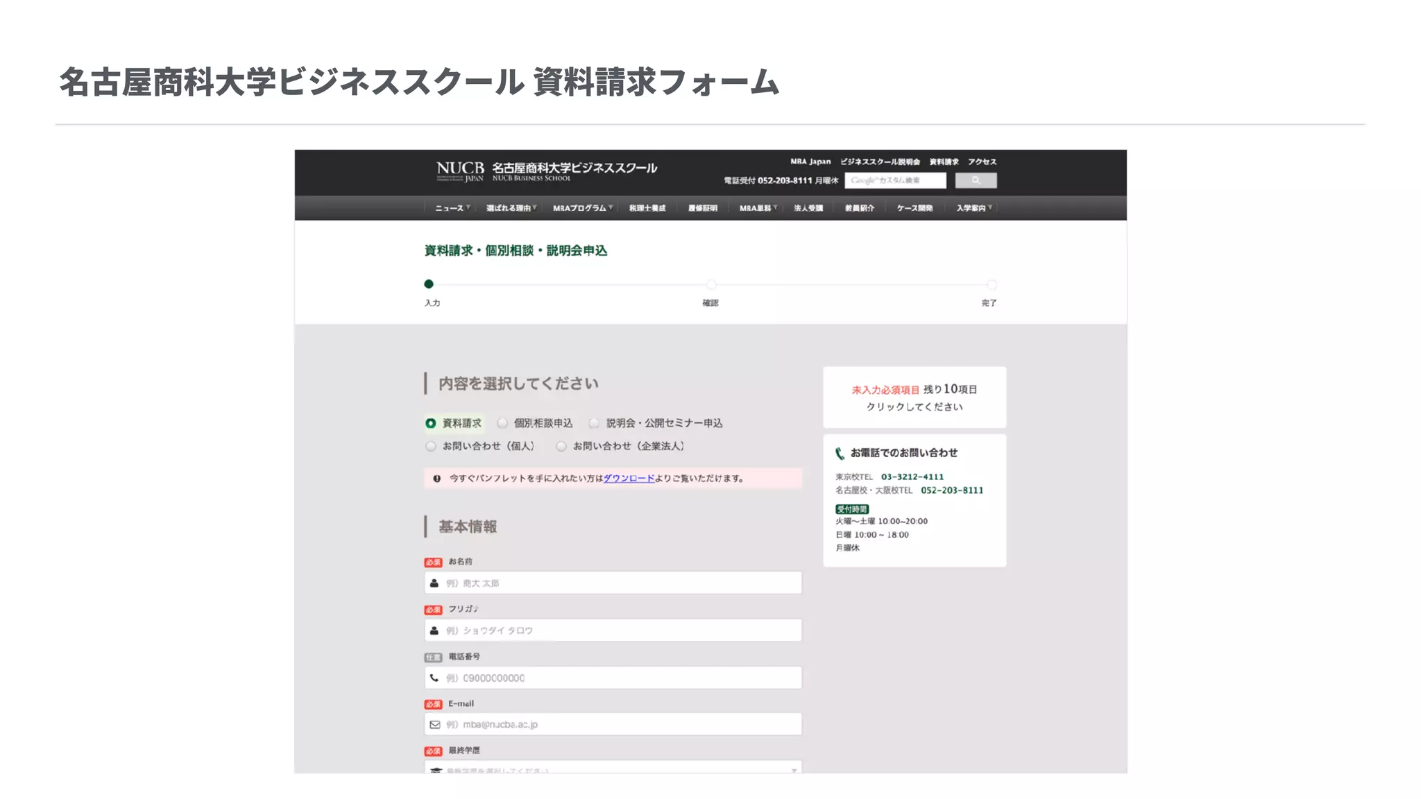Image resolution: width=1421 pixels, height=799 pixels.
Task: Select お問い合わせ（企業法人） radio option
Action: 561,446
